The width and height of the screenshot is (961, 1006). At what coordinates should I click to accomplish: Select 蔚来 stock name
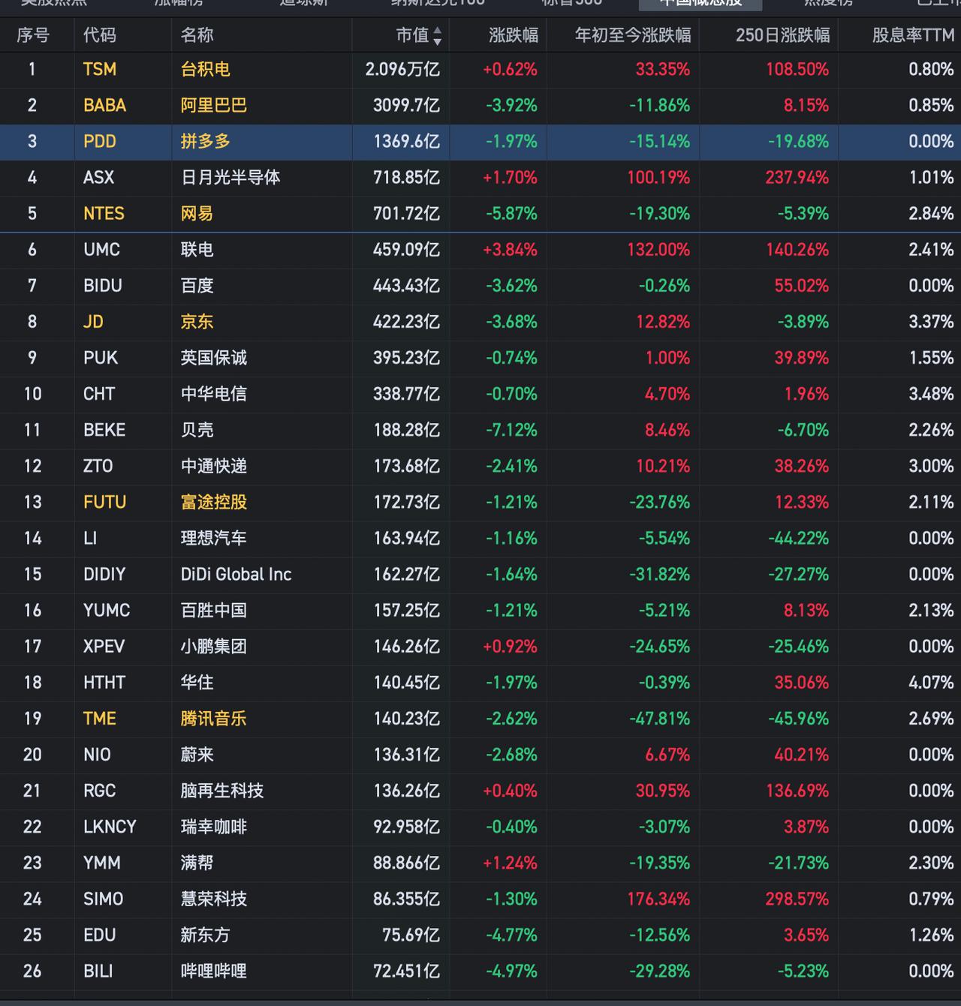click(197, 754)
